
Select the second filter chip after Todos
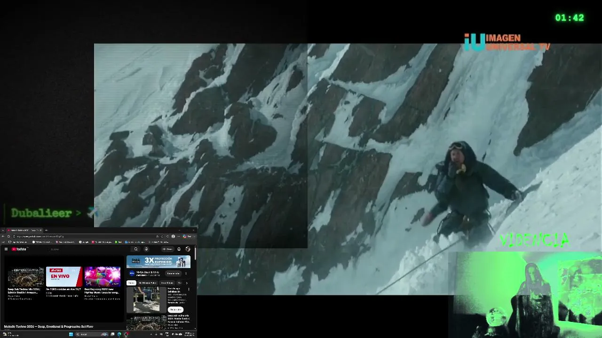148,283
